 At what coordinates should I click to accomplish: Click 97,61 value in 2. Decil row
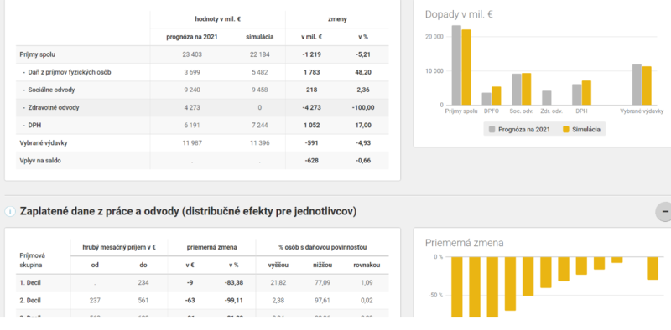click(x=321, y=300)
